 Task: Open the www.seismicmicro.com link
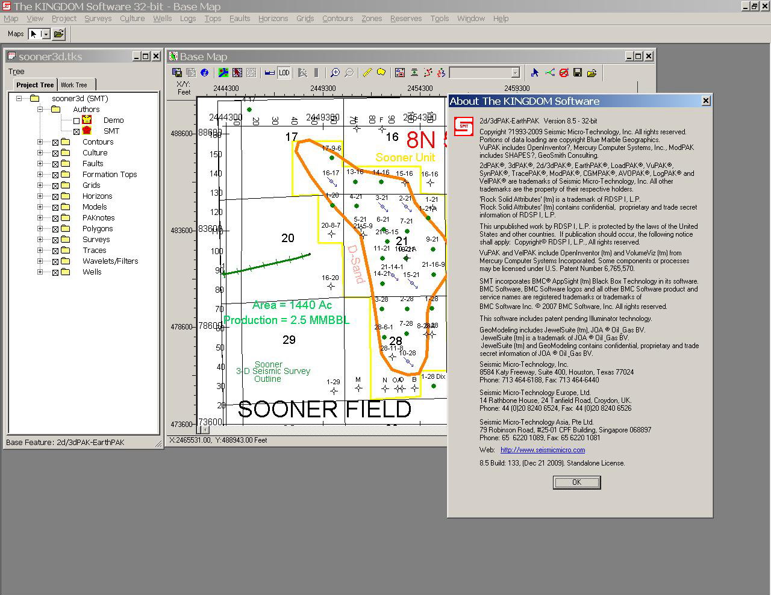(542, 450)
